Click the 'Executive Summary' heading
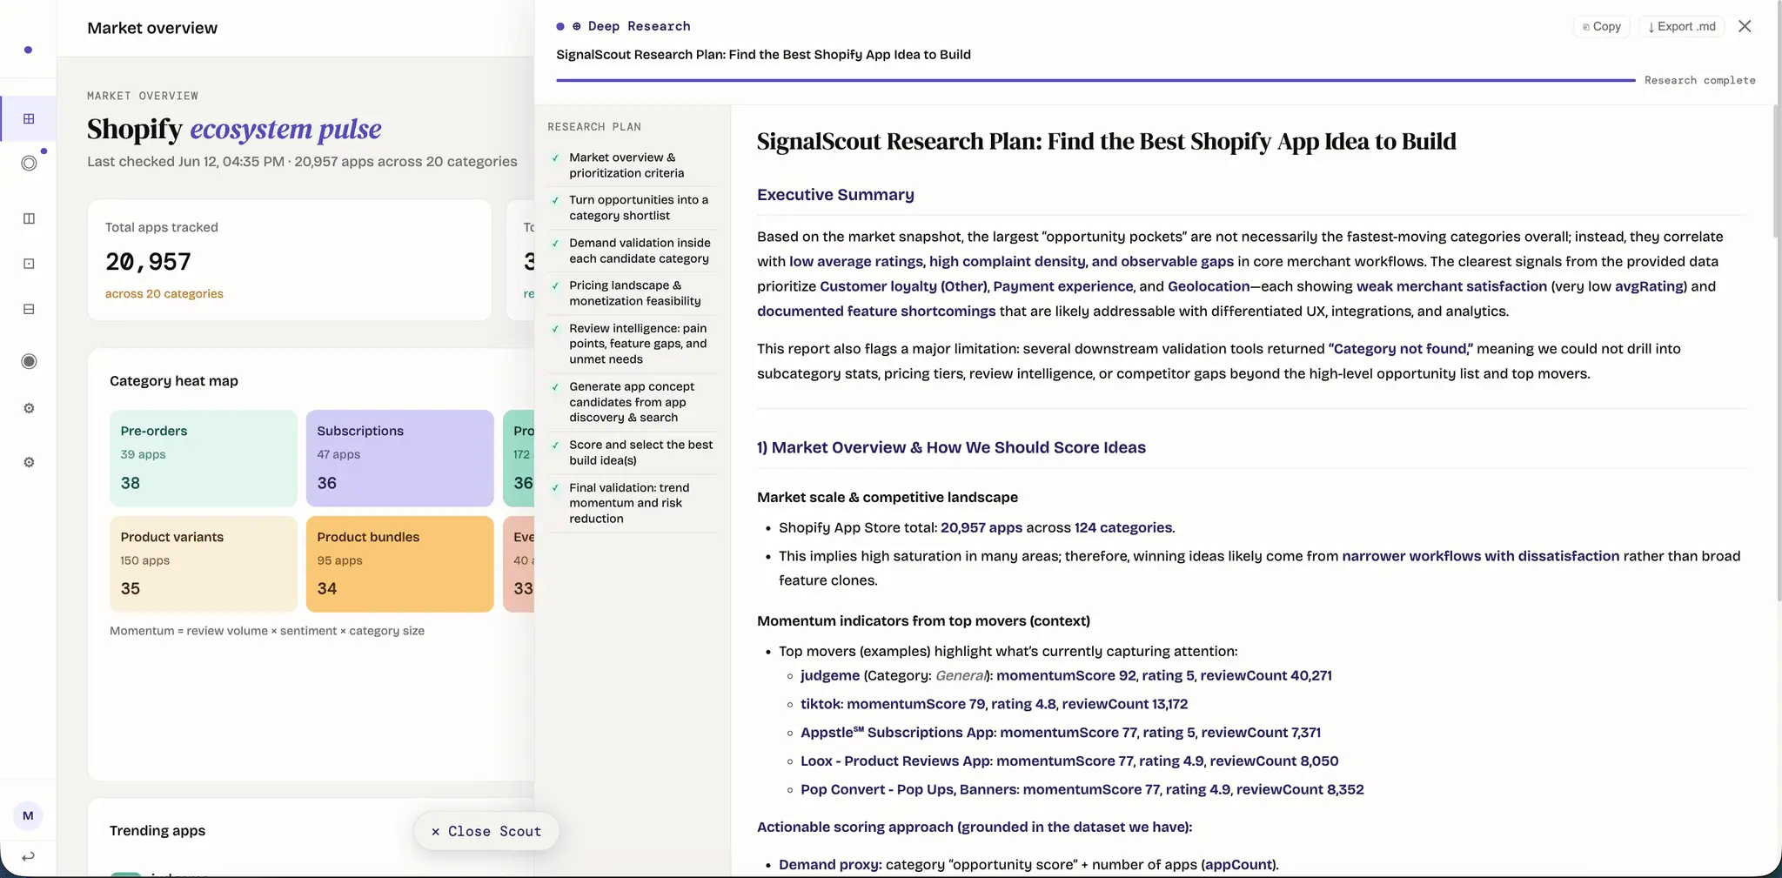Screen dimensions: 1782x878 [835, 195]
